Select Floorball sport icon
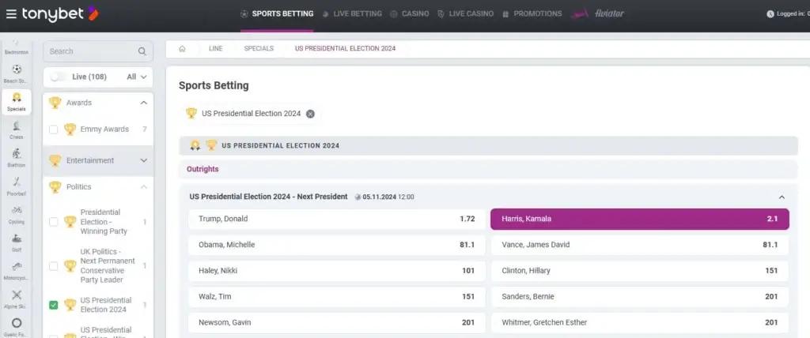Image resolution: width=810 pixels, height=338 pixels. point(17,186)
